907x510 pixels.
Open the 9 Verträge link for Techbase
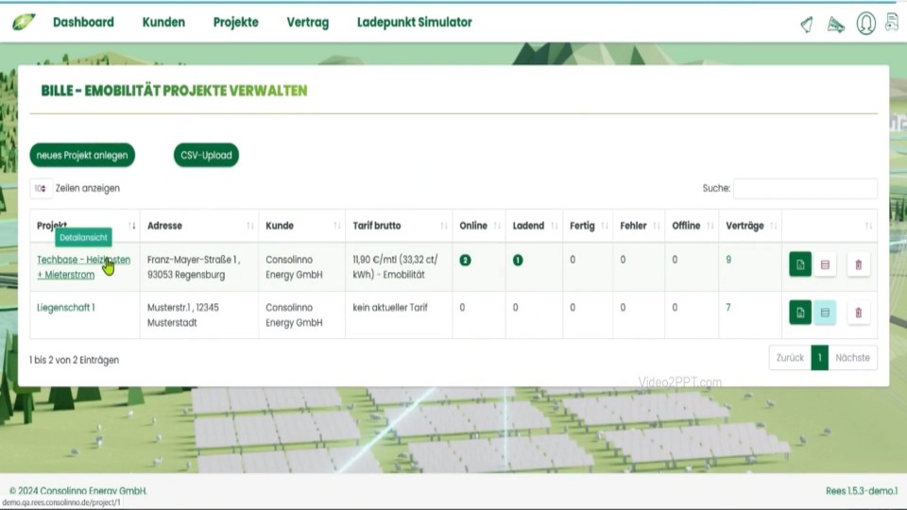pos(728,261)
